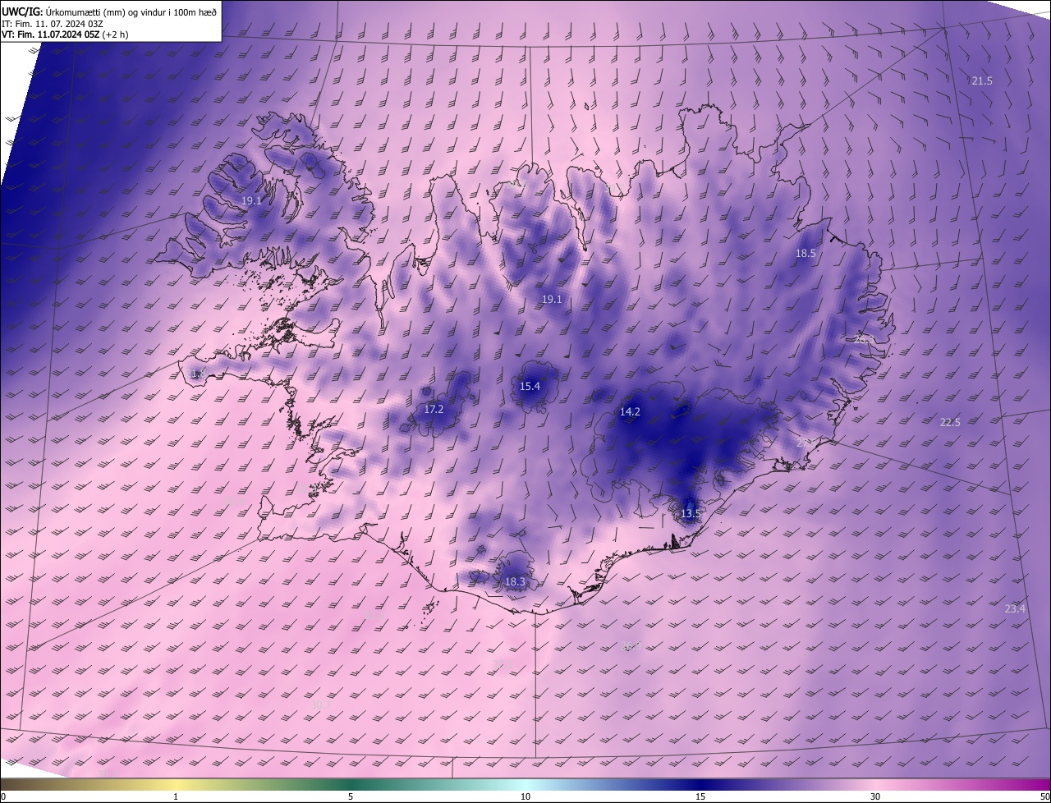Viewport: 1051px width, 803px height.
Task: Select the 15.4 value on the glacier outline
Action: [x=530, y=386]
